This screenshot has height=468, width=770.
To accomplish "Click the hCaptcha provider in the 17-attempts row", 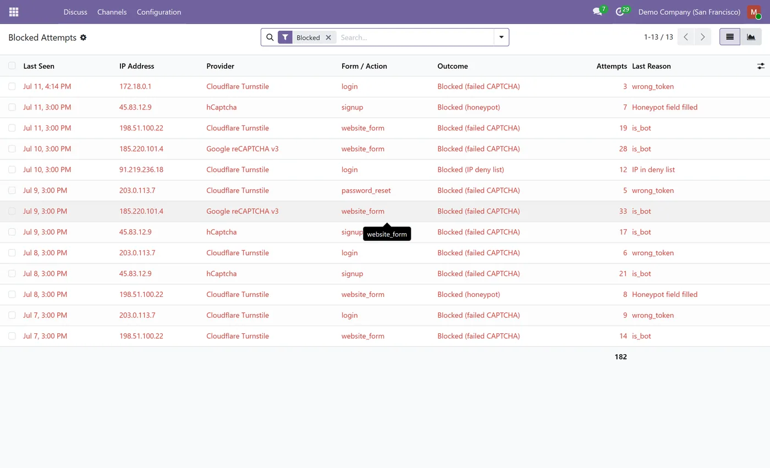I will point(222,232).
